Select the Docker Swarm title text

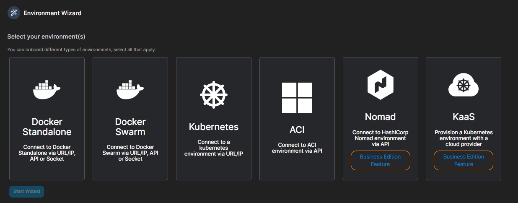[130, 127]
